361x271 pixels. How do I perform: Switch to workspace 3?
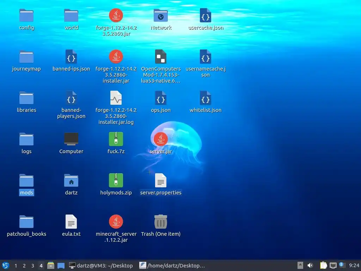tap(33, 266)
